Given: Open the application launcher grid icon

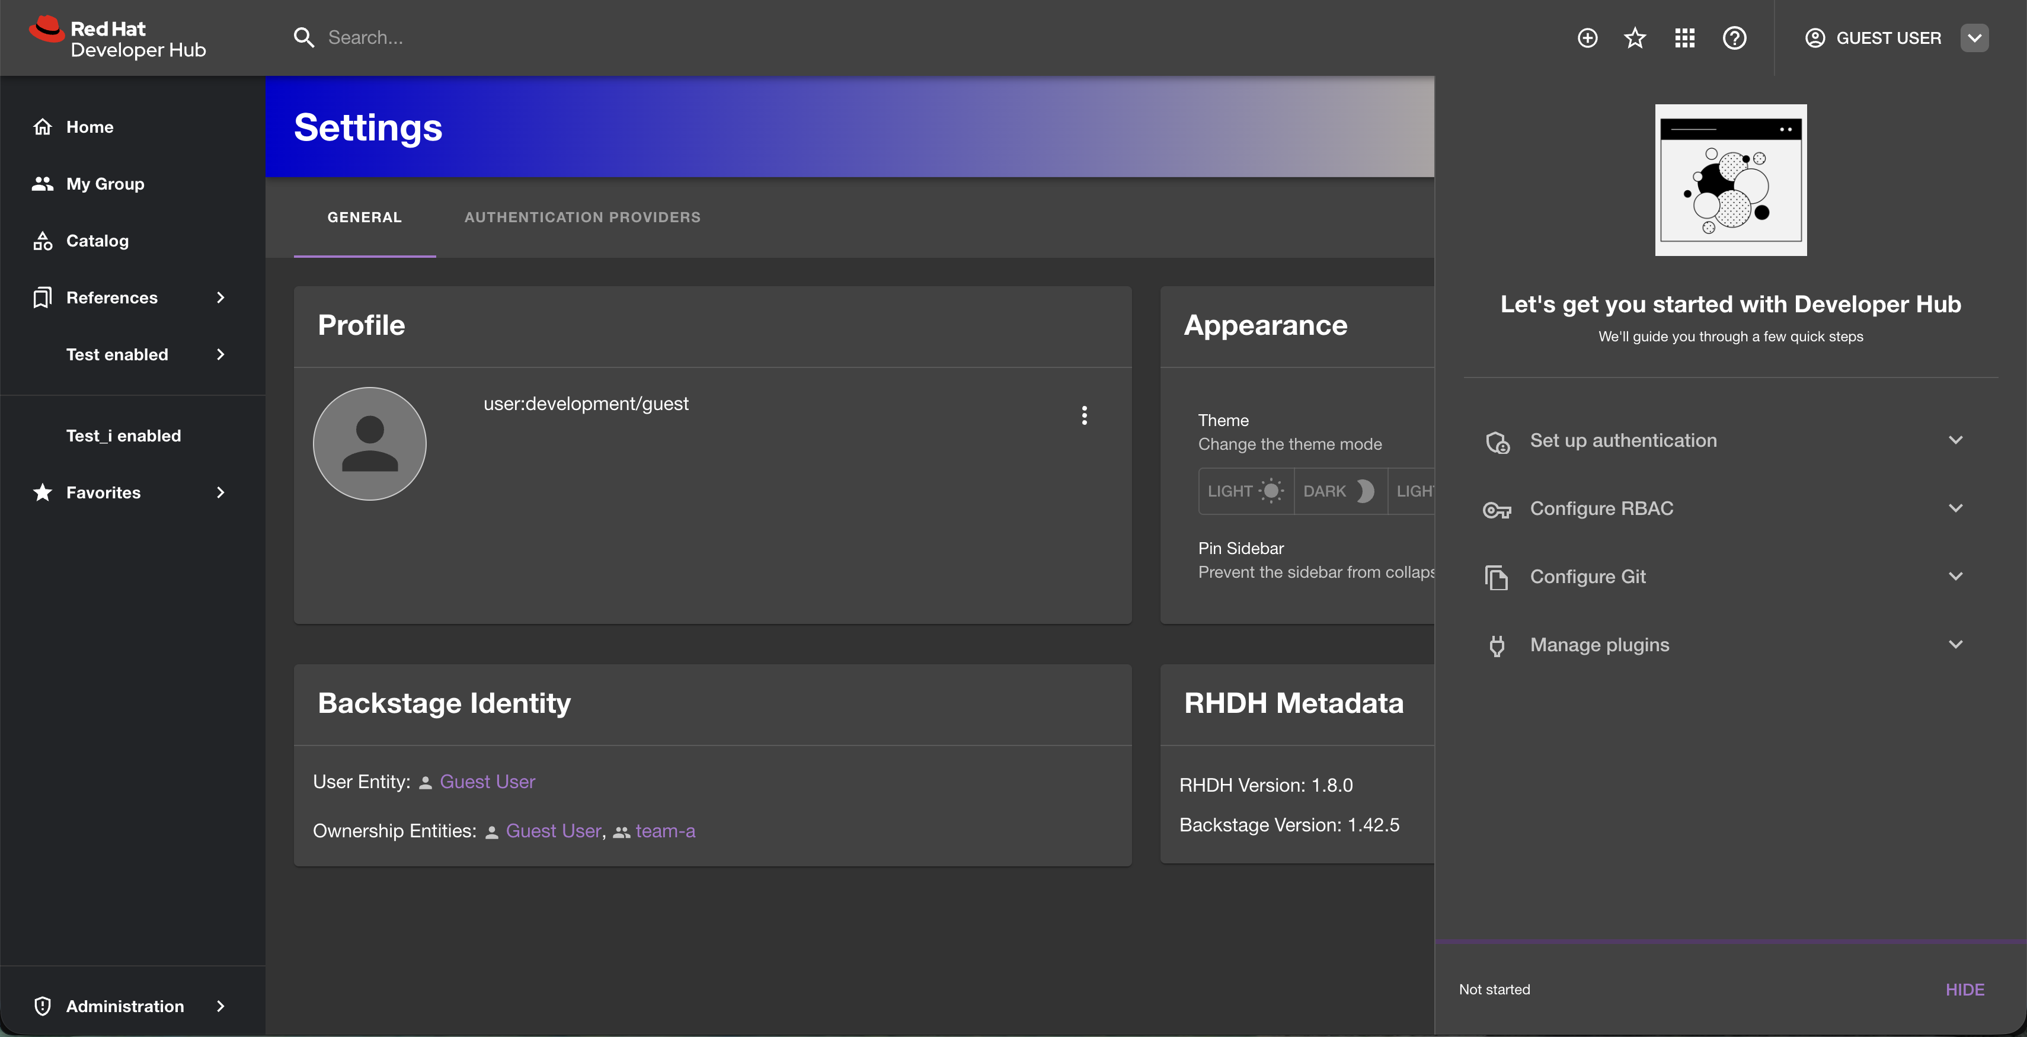Looking at the screenshot, I should 1684,38.
